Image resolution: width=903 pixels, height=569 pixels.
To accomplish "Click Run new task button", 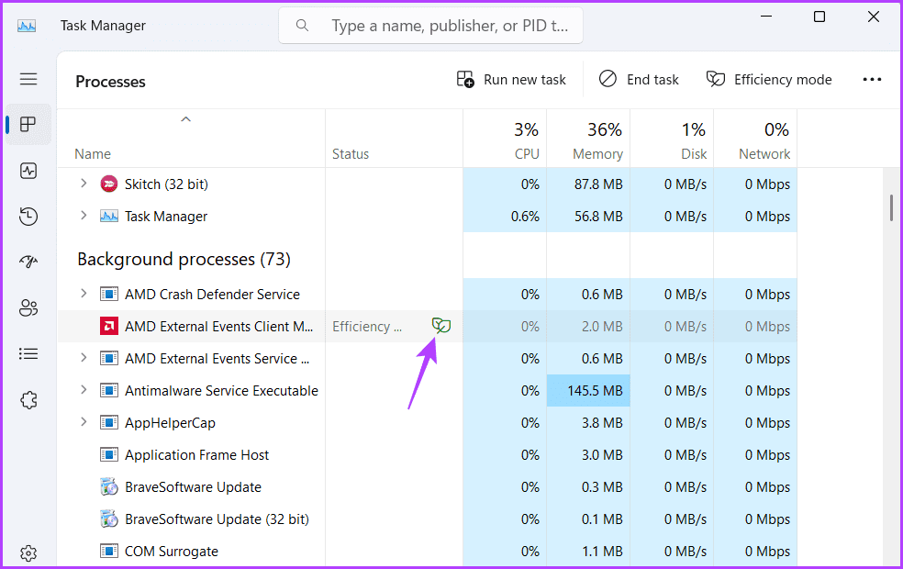I will (x=511, y=80).
